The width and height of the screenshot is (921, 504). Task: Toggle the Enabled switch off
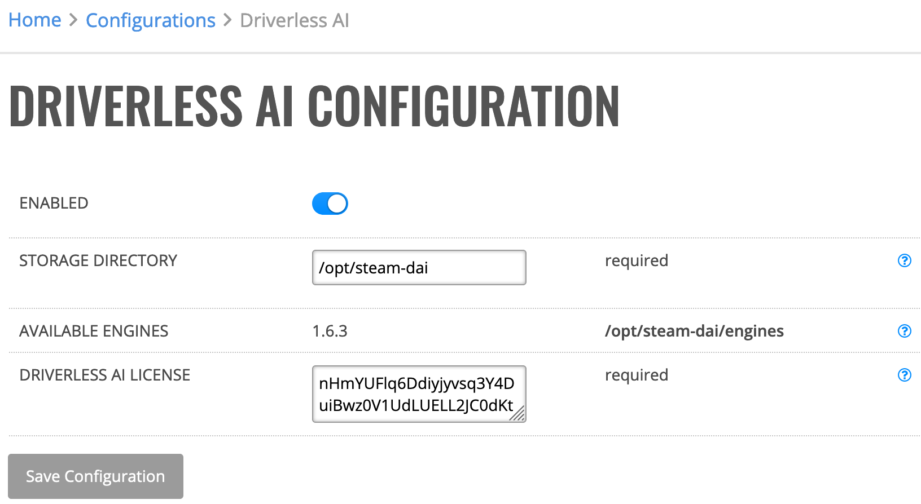tap(330, 204)
